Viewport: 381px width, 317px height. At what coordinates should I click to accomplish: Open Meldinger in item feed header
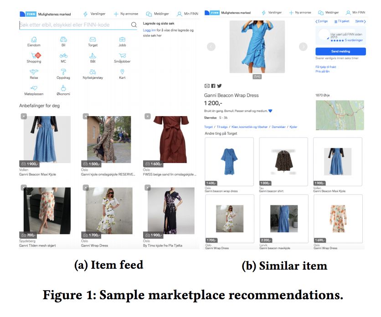coord(157,14)
